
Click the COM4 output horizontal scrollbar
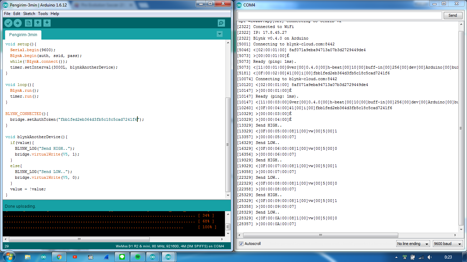click(320, 235)
